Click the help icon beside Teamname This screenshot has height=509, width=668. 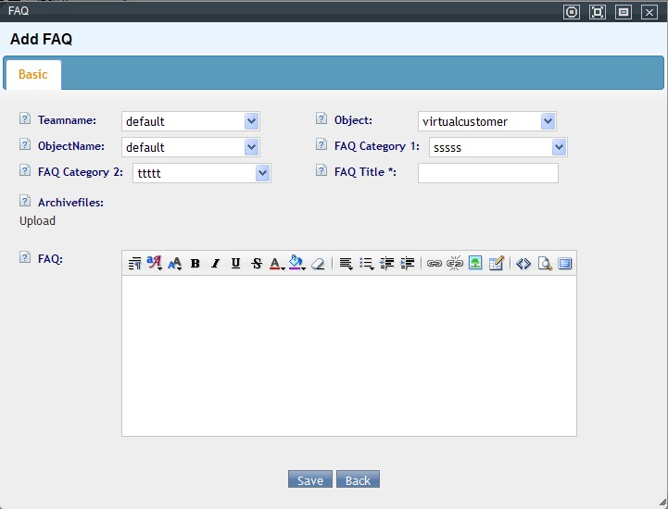click(x=25, y=119)
